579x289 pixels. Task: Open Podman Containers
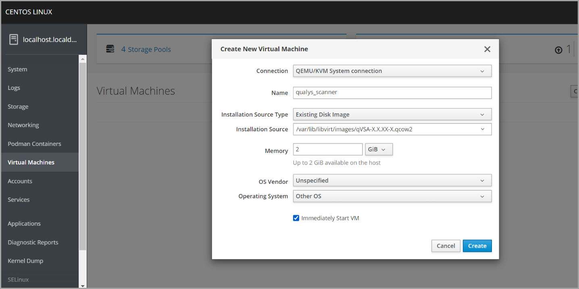tap(34, 143)
